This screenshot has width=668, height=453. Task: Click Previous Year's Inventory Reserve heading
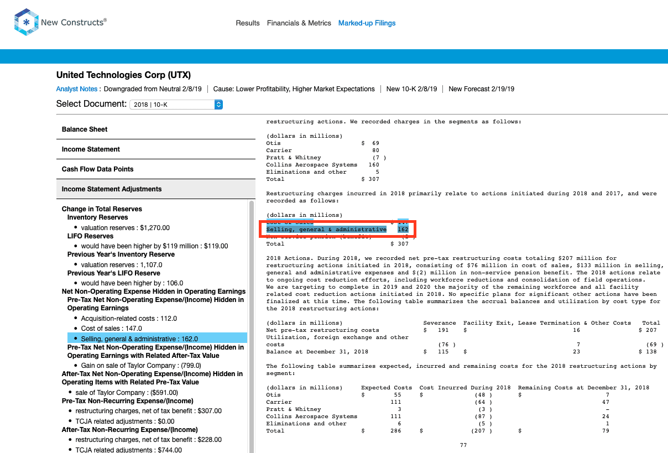[x=121, y=254]
